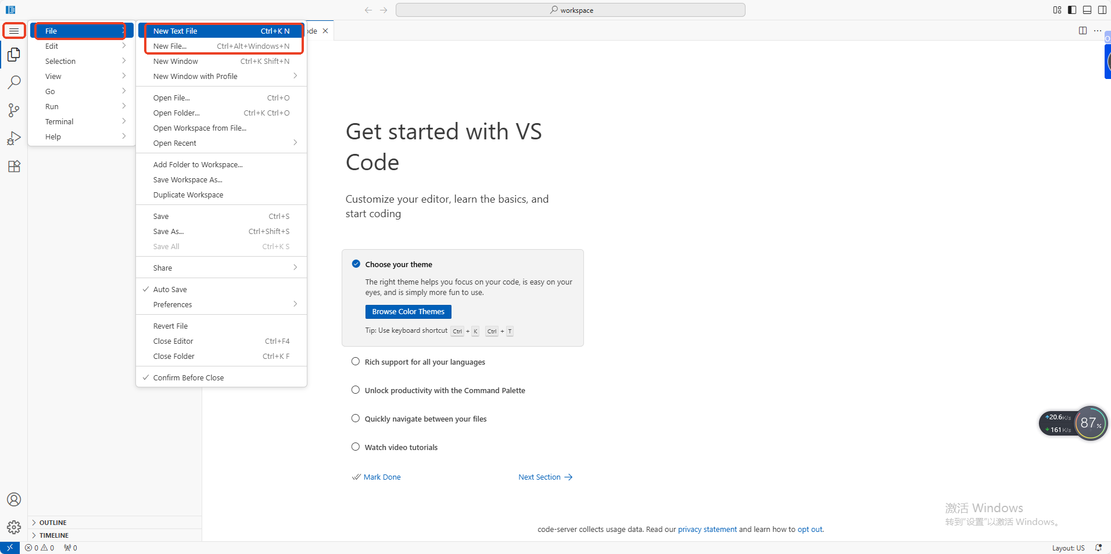Choose Close Editor menu entry
The image size is (1111, 554).
(x=221, y=341)
